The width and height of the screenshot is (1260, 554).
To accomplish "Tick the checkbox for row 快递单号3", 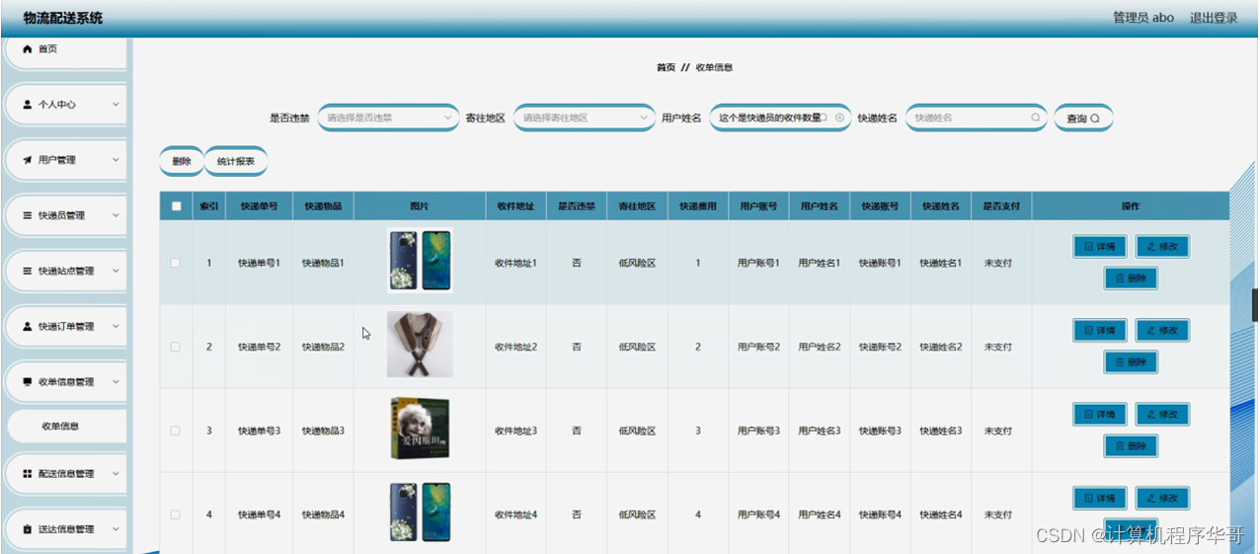I will pyautogui.click(x=176, y=432).
